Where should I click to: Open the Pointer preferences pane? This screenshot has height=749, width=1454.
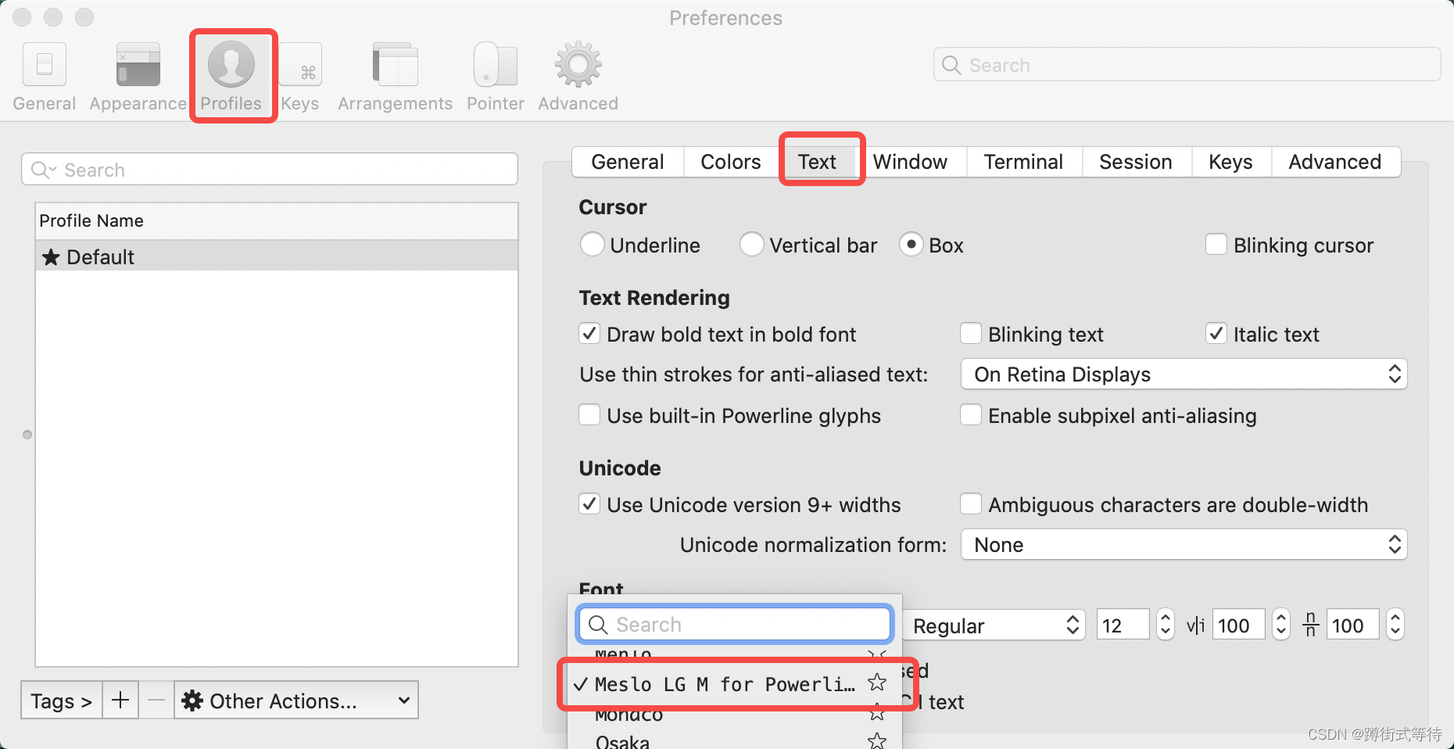[496, 77]
